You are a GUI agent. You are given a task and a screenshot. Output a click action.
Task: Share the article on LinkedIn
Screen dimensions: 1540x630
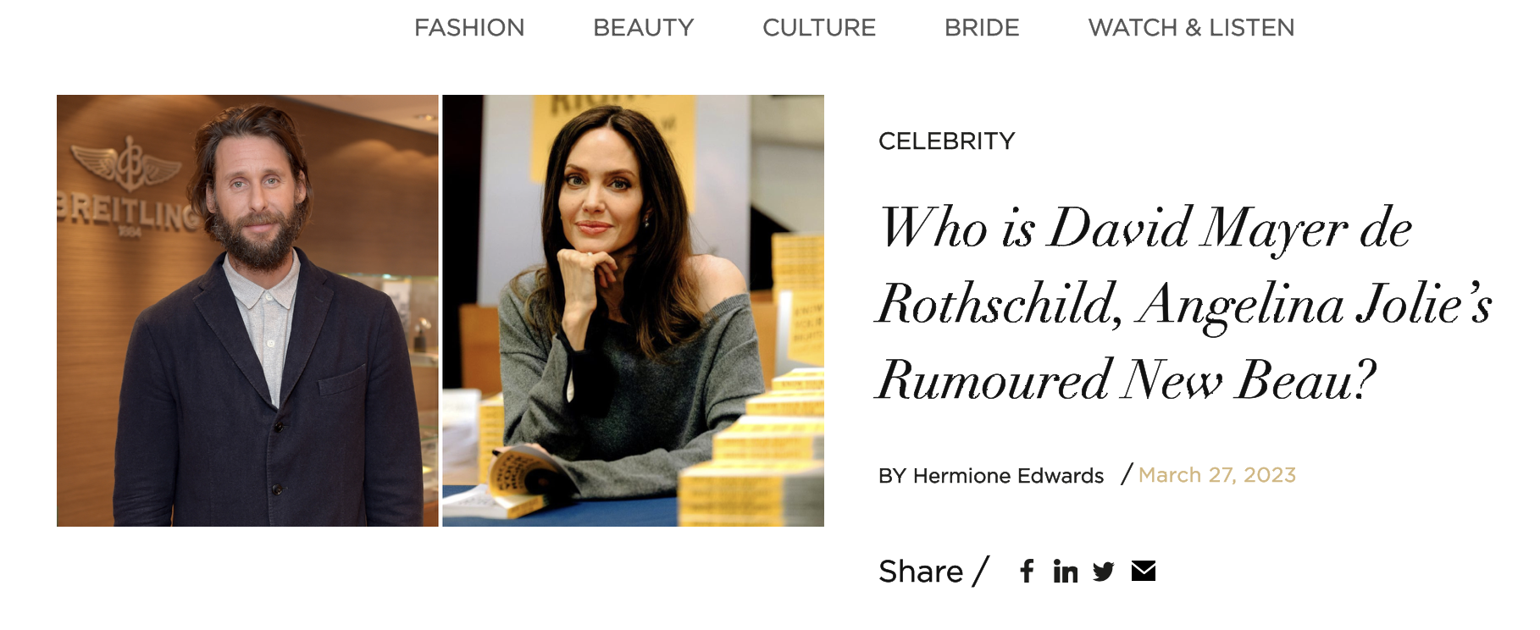1066,572
